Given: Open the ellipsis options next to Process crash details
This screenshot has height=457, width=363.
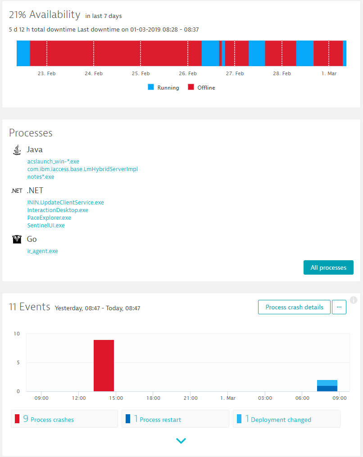Looking at the screenshot, I should click(x=339, y=307).
